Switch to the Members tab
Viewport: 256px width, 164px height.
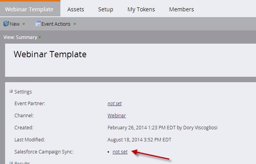(x=181, y=9)
